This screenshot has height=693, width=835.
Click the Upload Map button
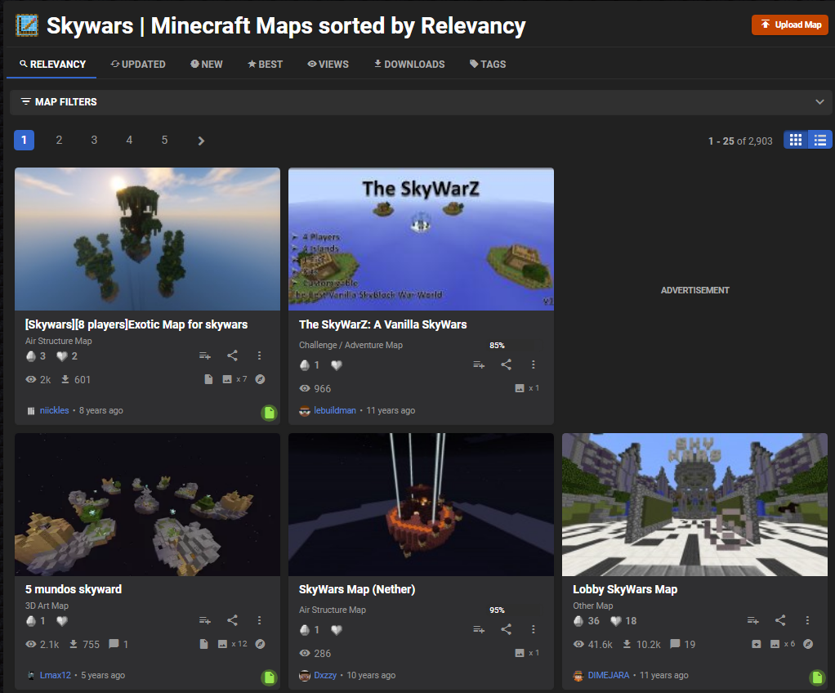(x=789, y=25)
